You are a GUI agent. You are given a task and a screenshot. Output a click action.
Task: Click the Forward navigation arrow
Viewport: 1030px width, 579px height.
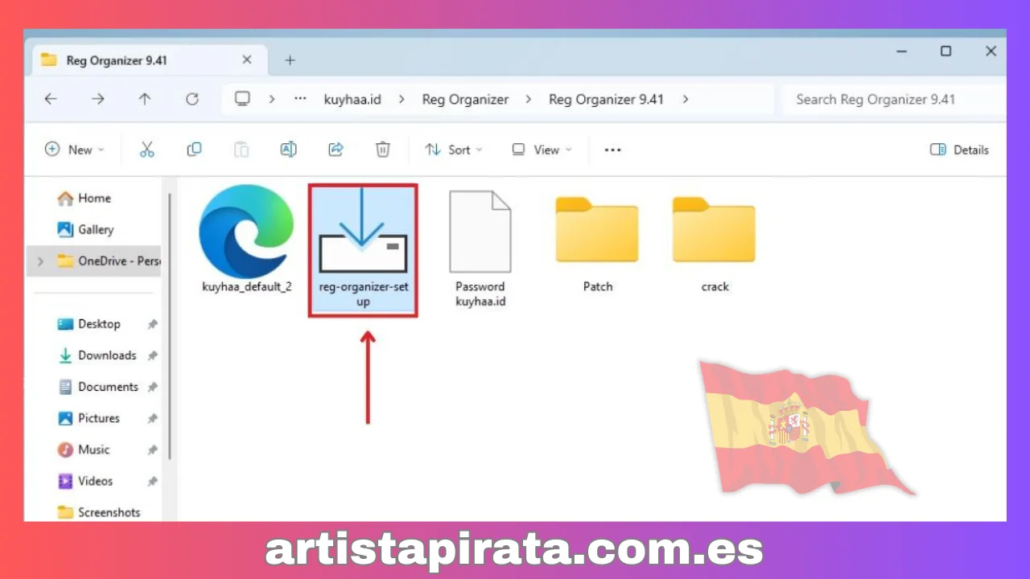click(x=97, y=99)
